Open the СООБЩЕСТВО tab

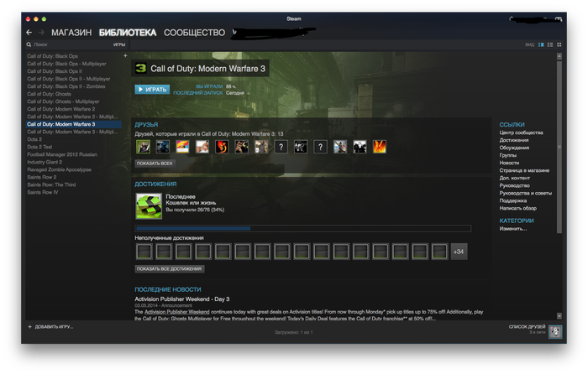click(194, 33)
